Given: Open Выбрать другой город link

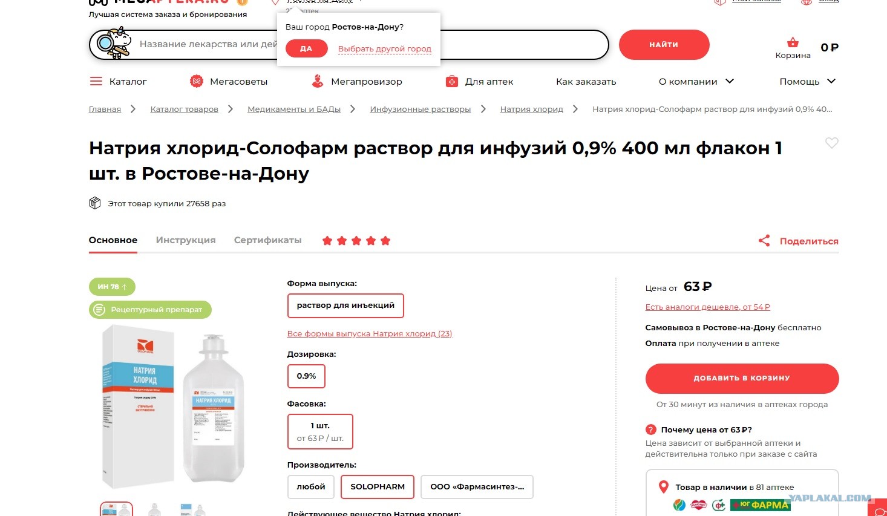Looking at the screenshot, I should tap(385, 49).
